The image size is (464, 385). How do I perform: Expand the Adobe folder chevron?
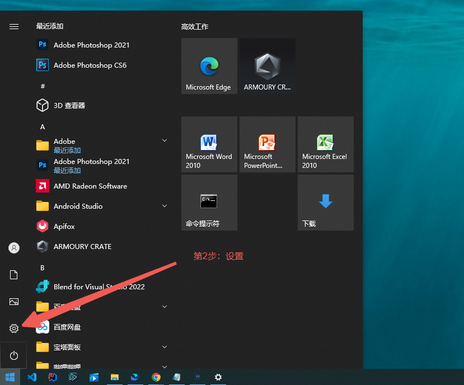click(x=165, y=140)
